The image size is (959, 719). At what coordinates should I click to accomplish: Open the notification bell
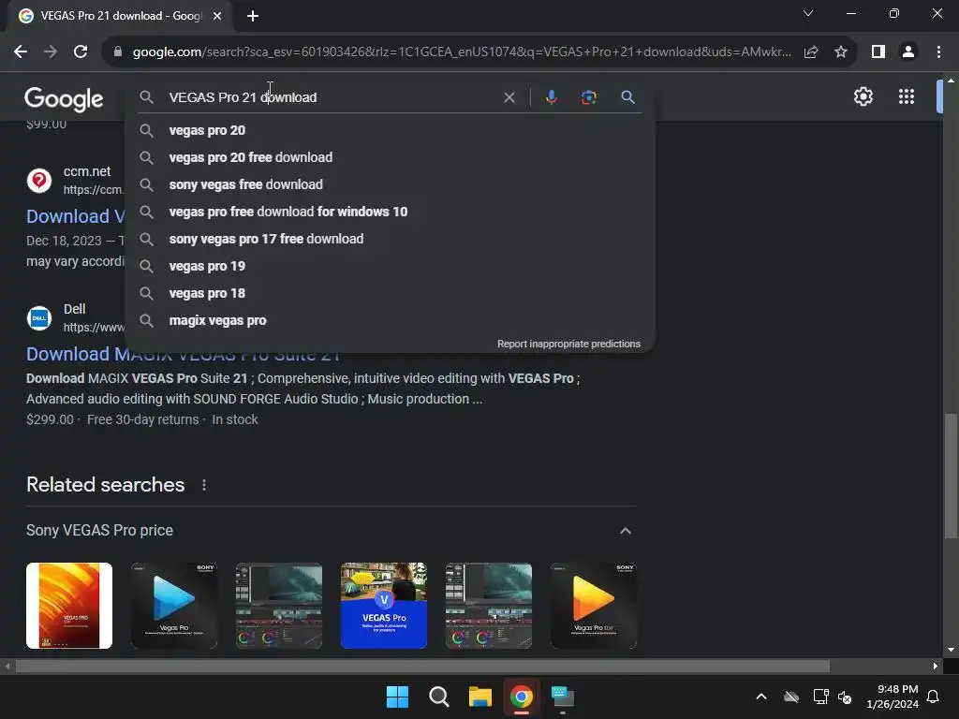[x=933, y=697]
